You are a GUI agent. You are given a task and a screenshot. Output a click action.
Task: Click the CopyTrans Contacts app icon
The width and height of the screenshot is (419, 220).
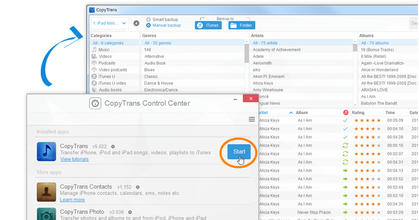[46, 192]
